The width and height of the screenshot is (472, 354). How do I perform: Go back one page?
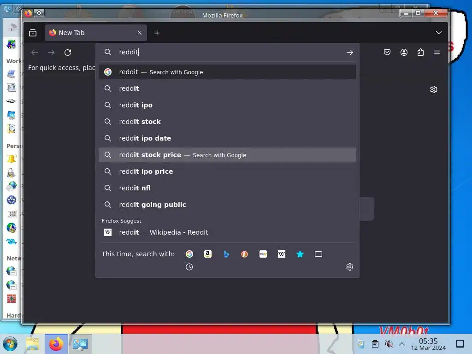pyautogui.click(x=35, y=53)
